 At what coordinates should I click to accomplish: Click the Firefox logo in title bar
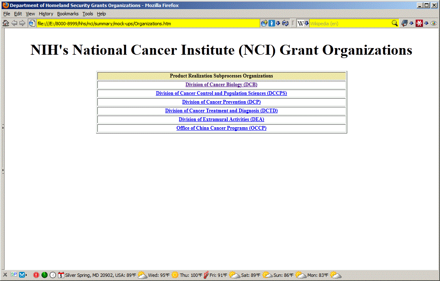coord(5,5)
